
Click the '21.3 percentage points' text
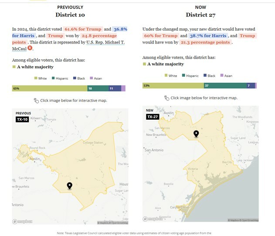(205, 42)
